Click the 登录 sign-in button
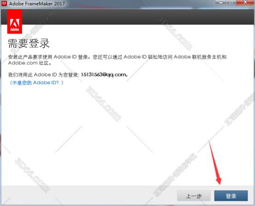The image size is (255, 206). click(231, 196)
